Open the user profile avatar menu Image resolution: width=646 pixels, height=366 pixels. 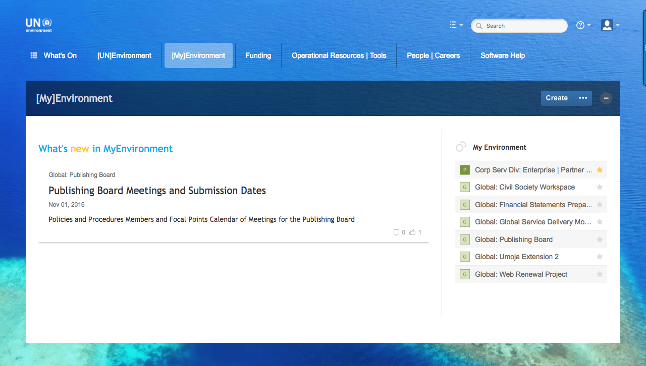(610, 25)
